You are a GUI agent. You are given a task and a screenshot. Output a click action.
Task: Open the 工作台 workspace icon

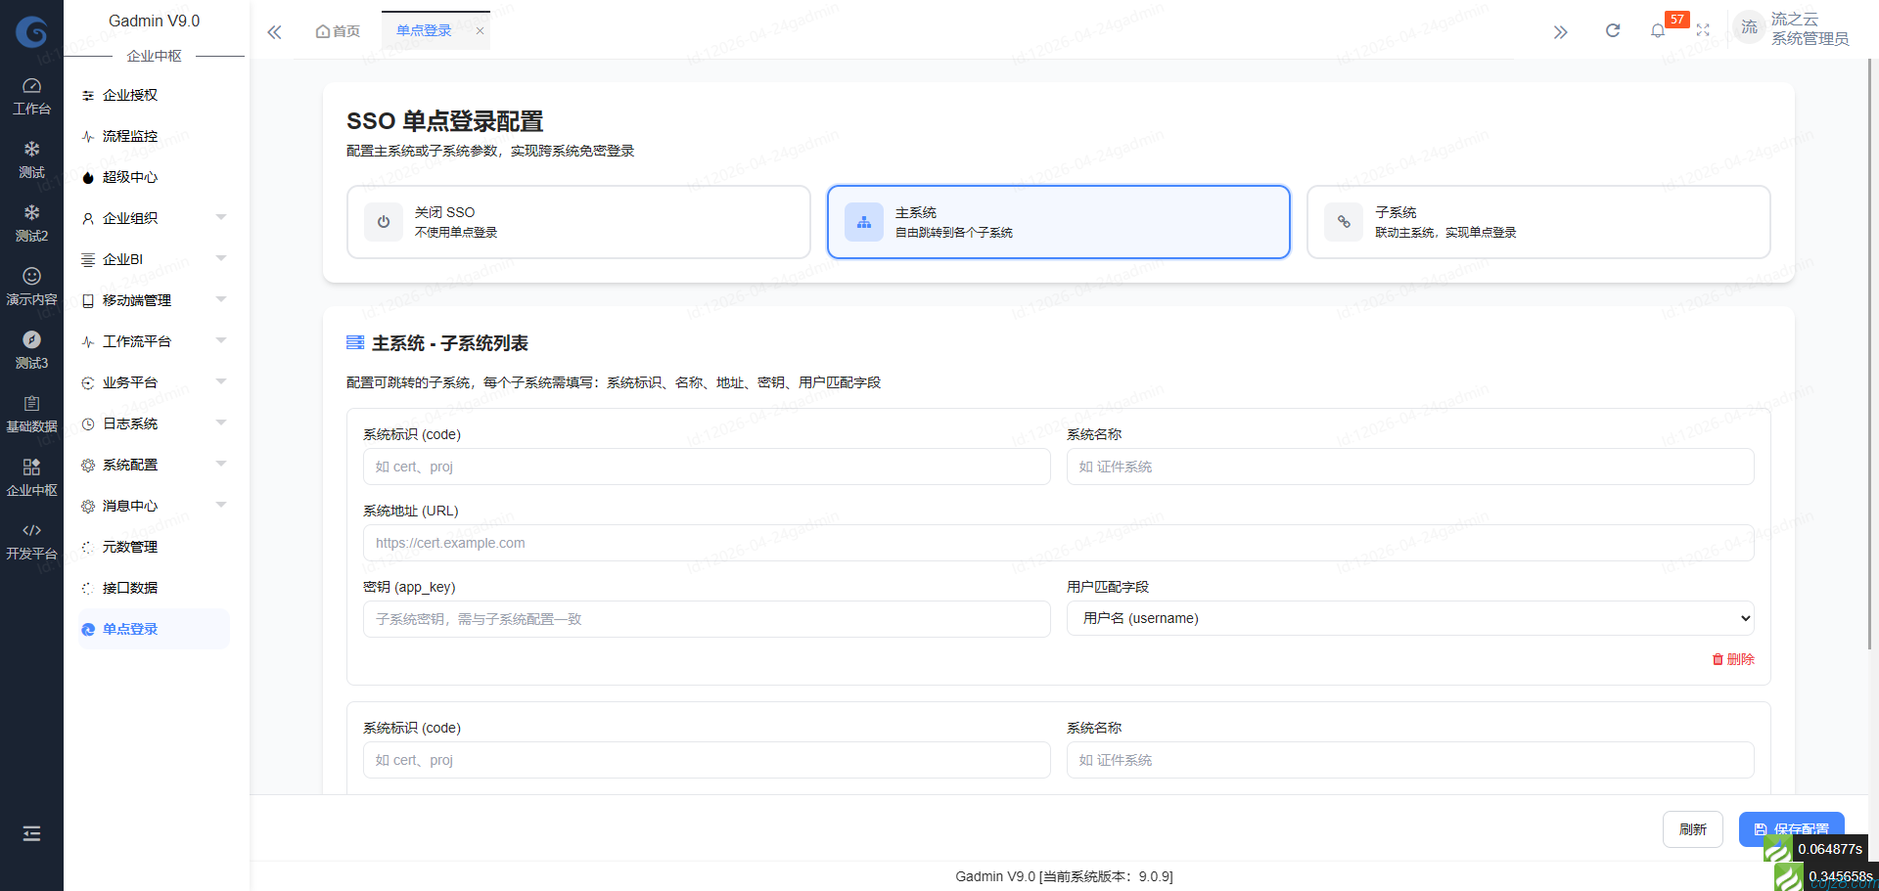coord(31,93)
